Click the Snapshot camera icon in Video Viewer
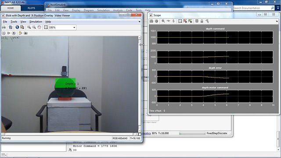The height and width of the screenshot is (158, 281). coord(25,33)
